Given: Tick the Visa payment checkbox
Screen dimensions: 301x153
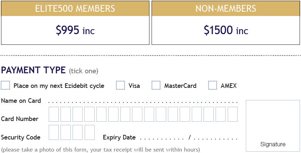Looking at the screenshot, I should click(121, 85).
